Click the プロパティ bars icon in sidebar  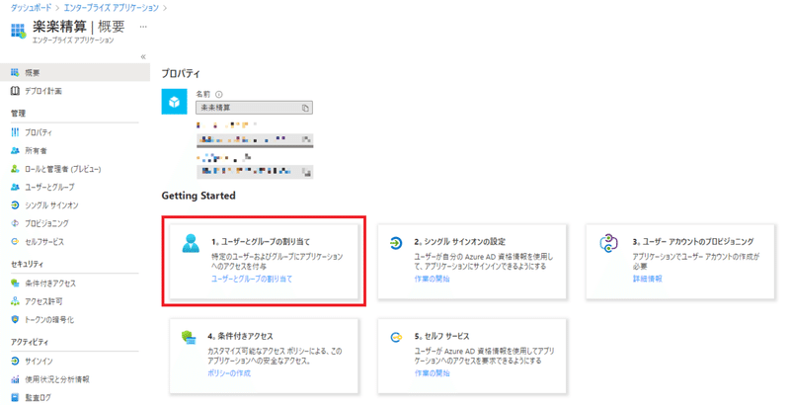click(15, 132)
